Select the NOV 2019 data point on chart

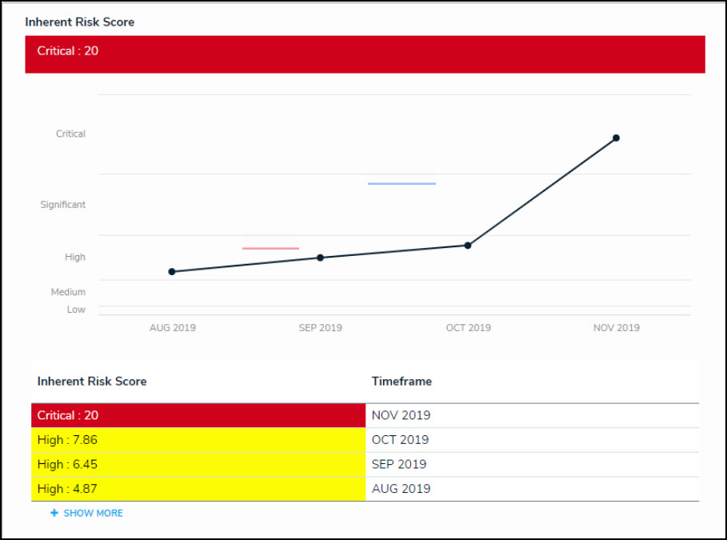[x=616, y=138]
